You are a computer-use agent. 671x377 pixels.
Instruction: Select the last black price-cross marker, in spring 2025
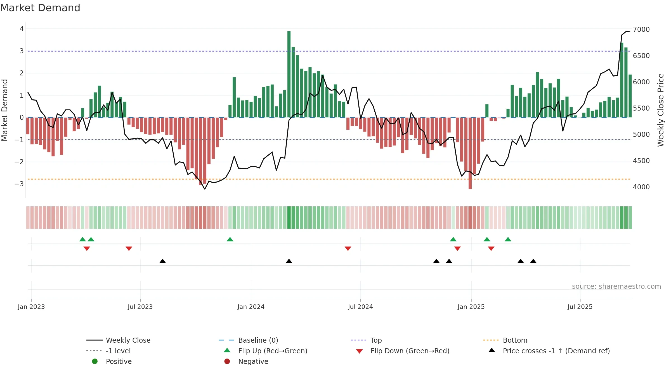click(x=533, y=261)
